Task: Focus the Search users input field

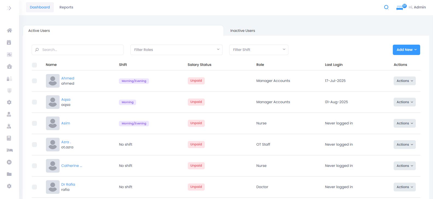Action: tap(78, 50)
